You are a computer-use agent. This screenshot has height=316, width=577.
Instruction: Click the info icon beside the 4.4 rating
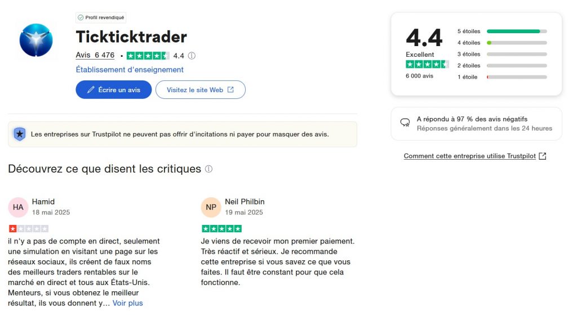point(192,56)
